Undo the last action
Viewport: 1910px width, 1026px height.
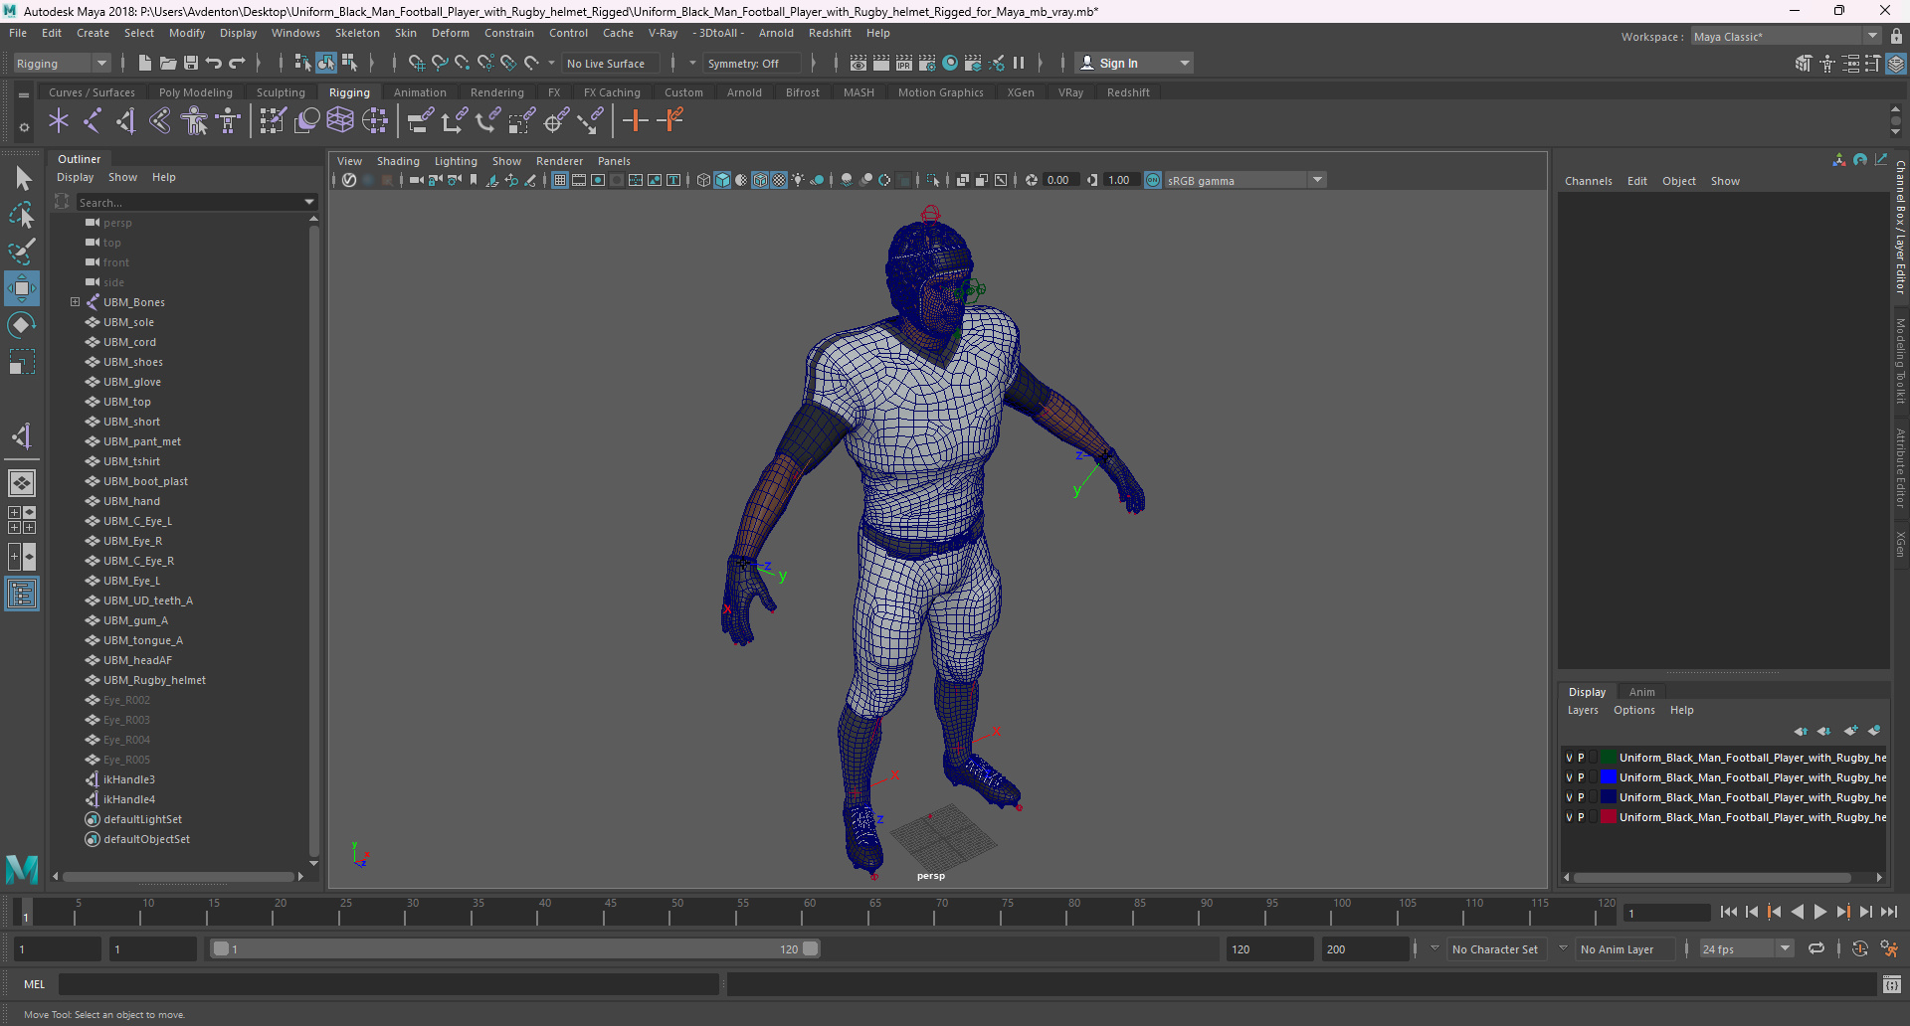pos(214,63)
